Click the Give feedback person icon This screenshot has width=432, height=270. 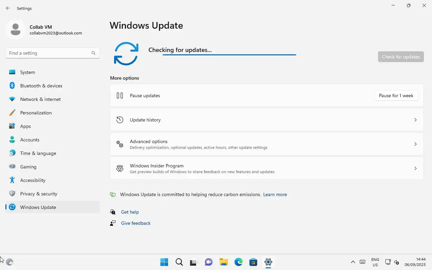113,223
